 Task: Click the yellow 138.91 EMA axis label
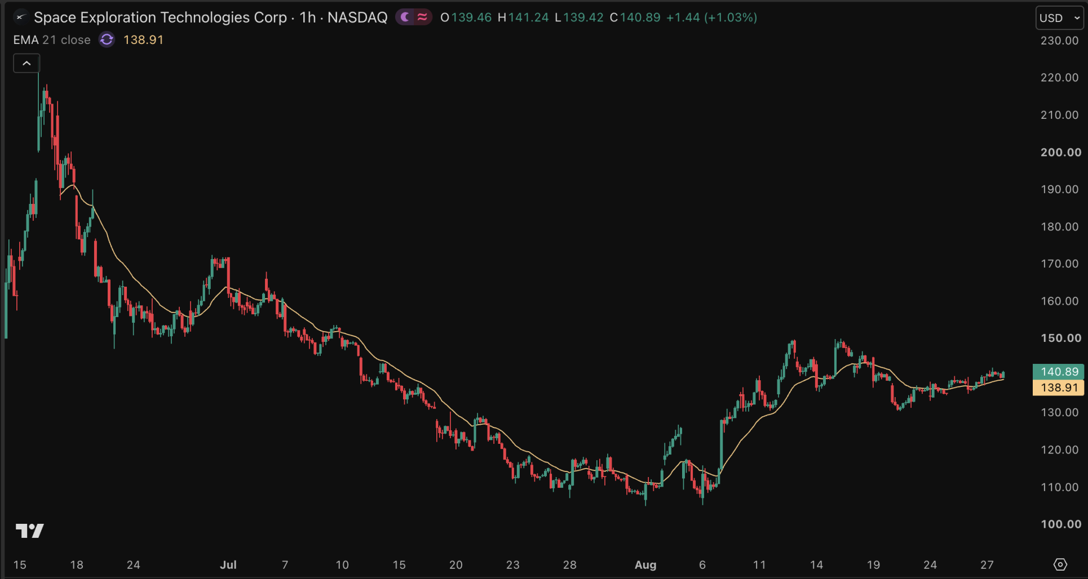1058,388
